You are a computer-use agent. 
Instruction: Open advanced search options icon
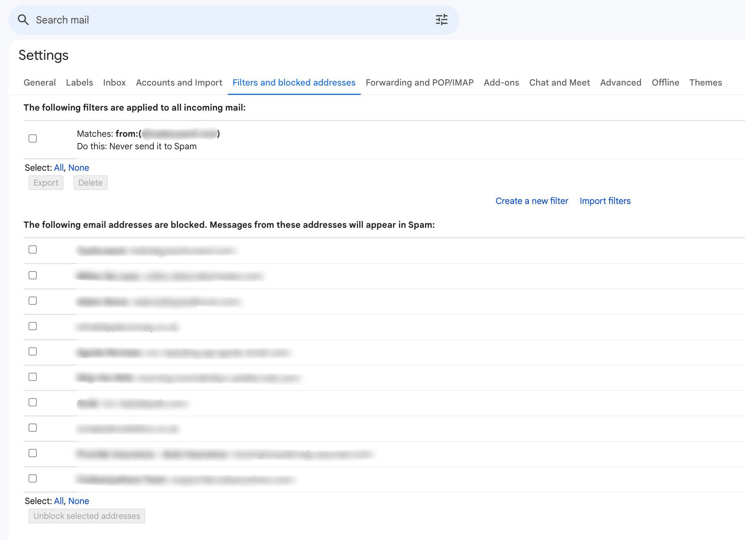441,20
